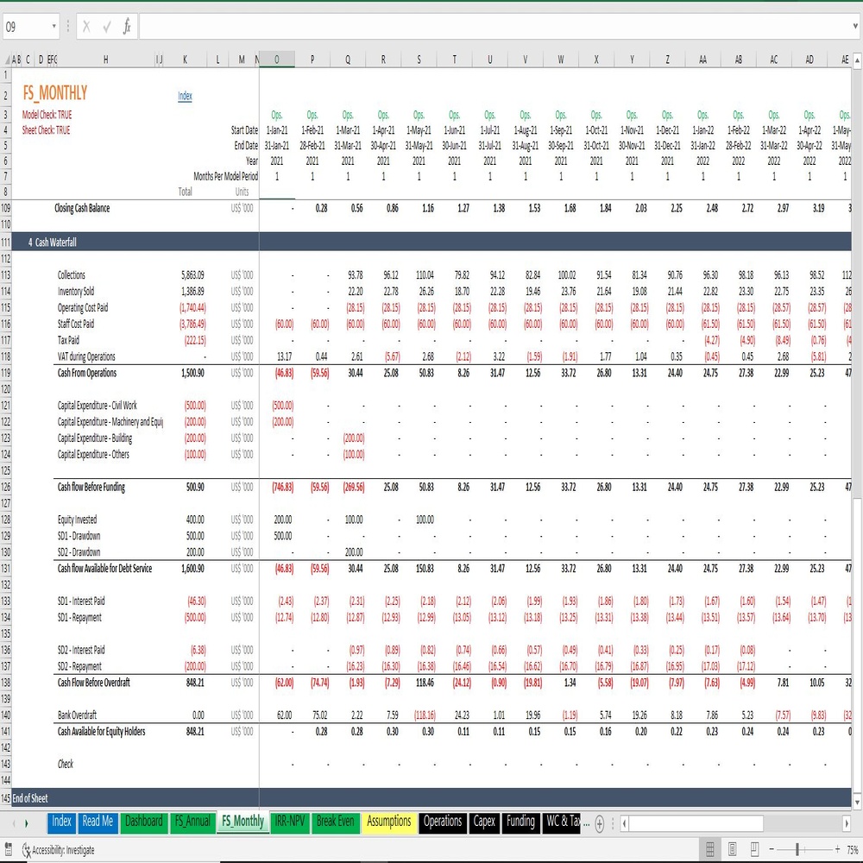Open the Dashboard sheet tab
863x863 pixels.
pyautogui.click(x=143, y=822)
